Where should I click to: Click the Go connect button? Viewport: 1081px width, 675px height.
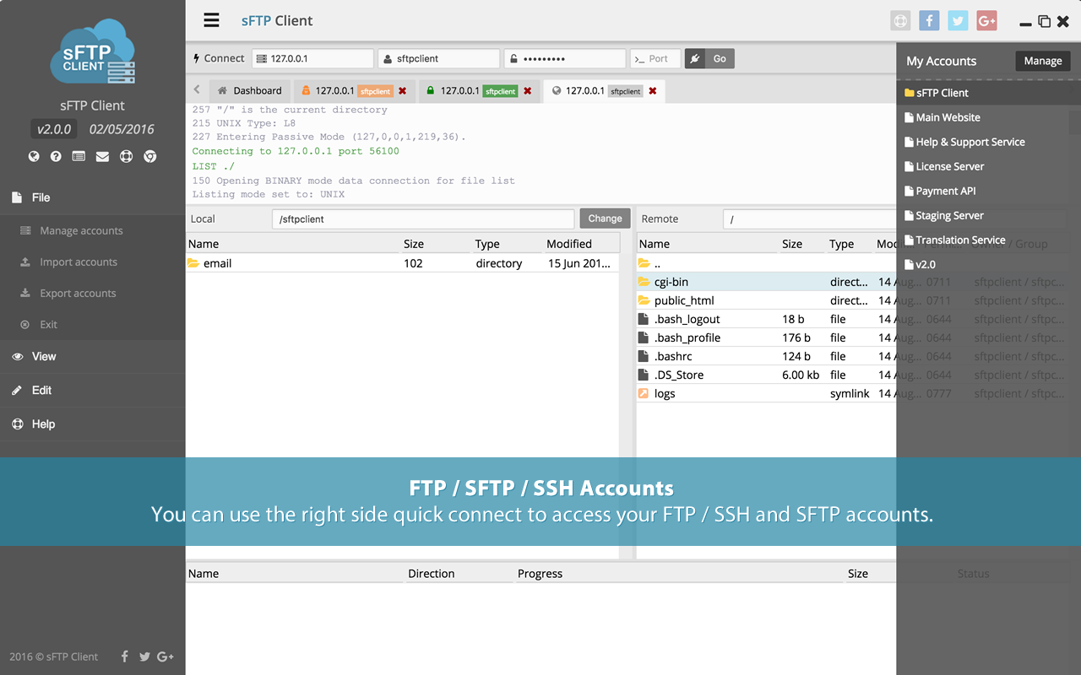tap(709, 58)
